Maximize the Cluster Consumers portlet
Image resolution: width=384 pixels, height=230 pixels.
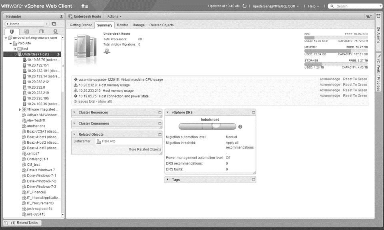tap(160, 123)
